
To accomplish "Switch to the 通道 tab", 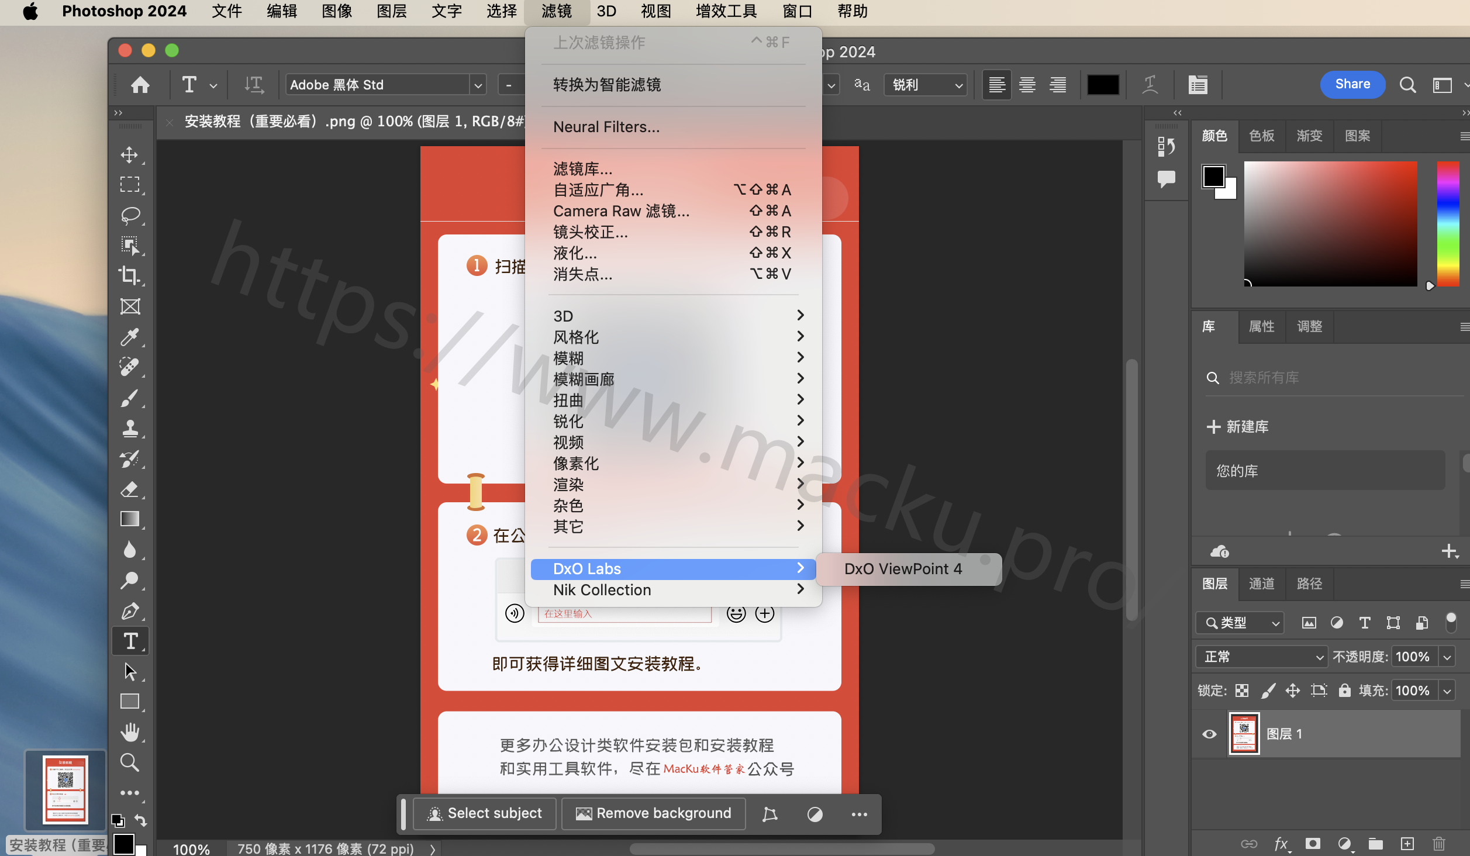I will coord(1261,584).
